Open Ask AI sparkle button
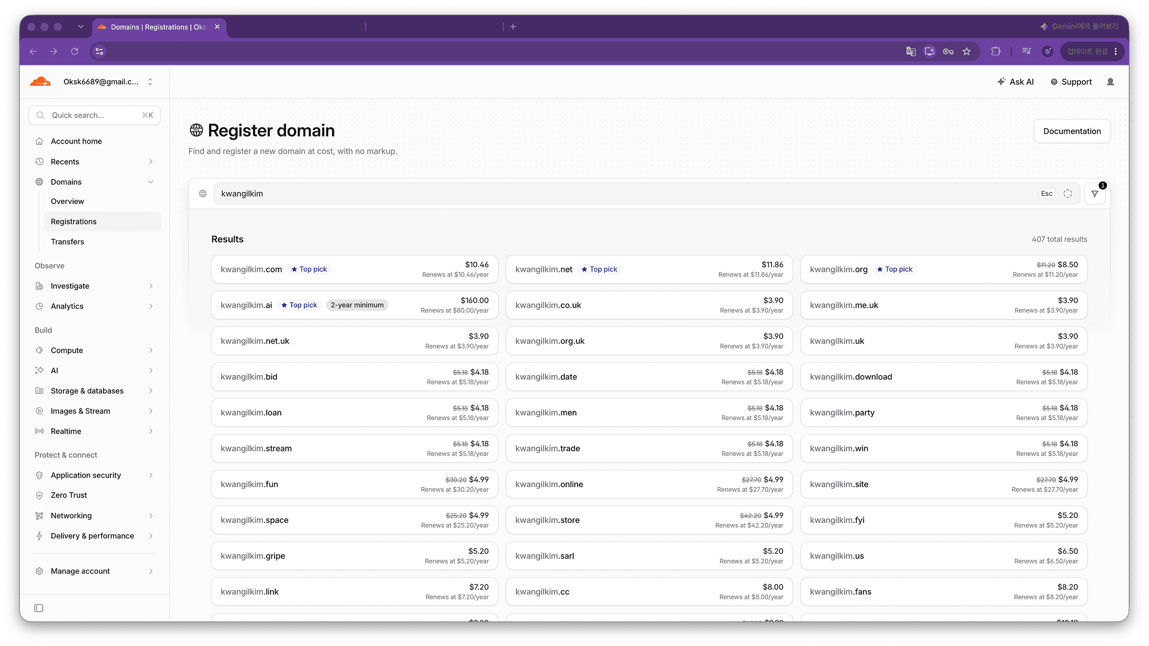The image size is (1149, 646). [1015, 81]
